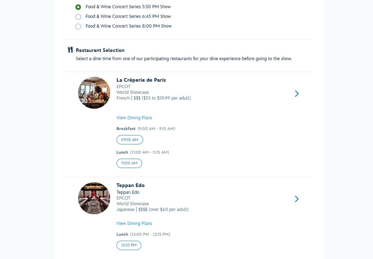Open the Teppan Edo restaurant title

pos(131,185)
